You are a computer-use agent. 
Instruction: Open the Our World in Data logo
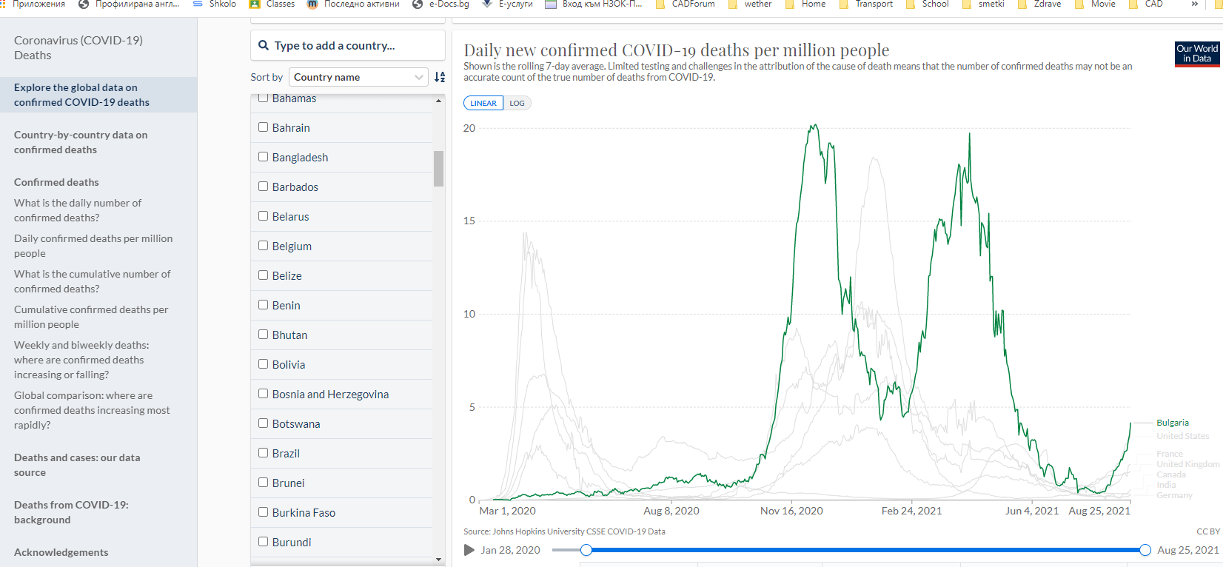coord(1196,54)
